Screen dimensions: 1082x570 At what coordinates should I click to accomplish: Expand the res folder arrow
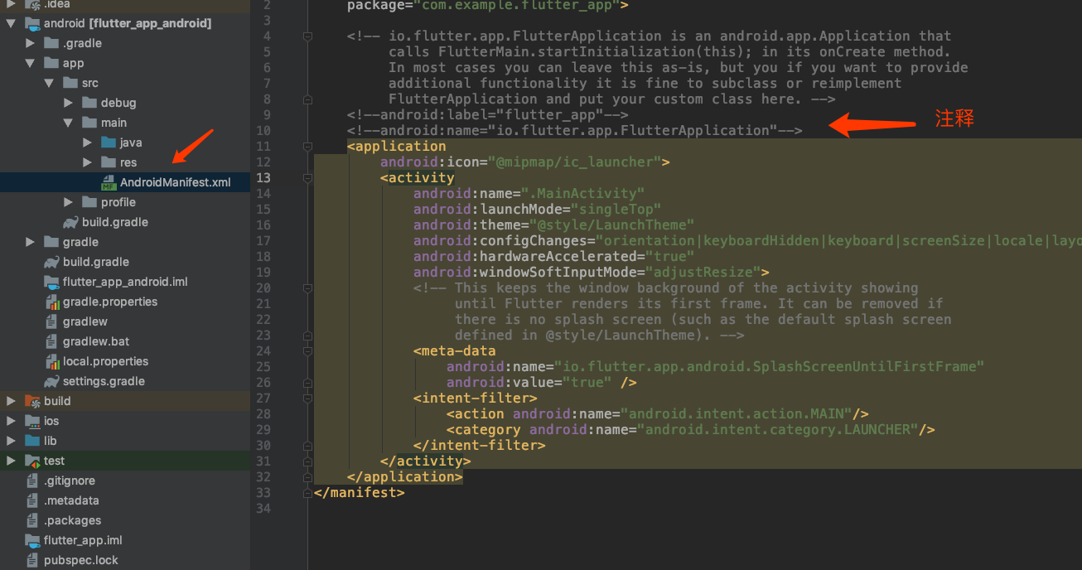[88, 162]
